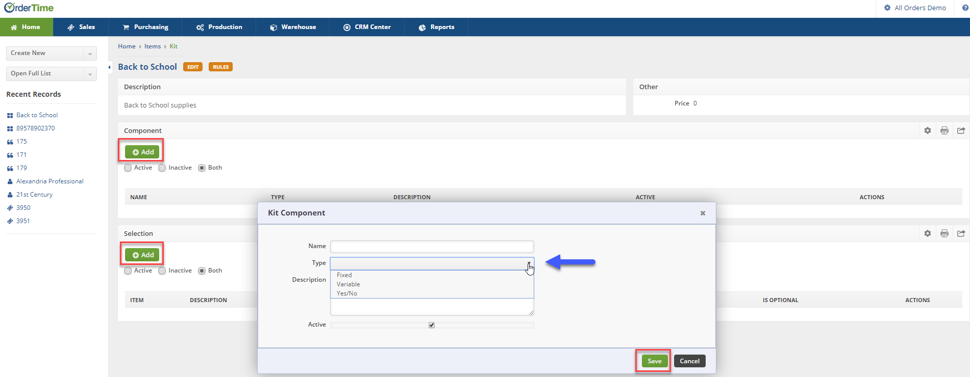Click the All Orders Demo label
The width and height of the screenshot is (970, 377).
click(x=920, y=8)
